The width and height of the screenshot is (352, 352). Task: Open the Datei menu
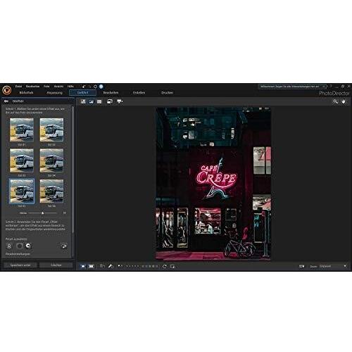(18, 87)
